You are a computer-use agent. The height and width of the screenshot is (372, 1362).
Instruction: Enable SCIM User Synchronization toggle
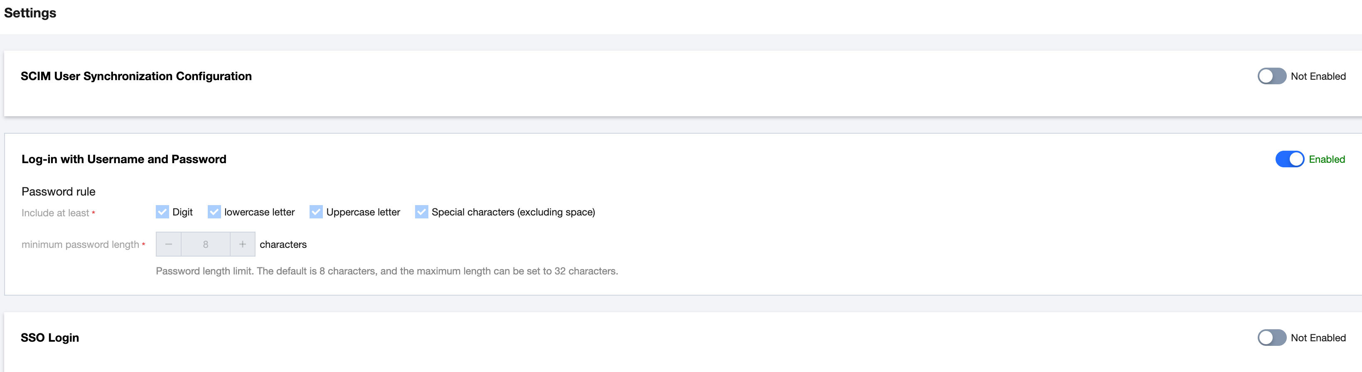[x=1271, y=76]
